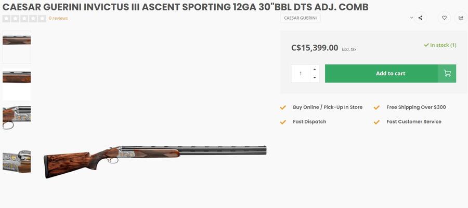
Task: Click the first rating star
Action: tap(6, 18)
